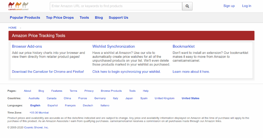This screenshot has width=263, height=138.
Task: Switch country to United Kingdom
Action: pyautogui.click(x=164, y=98)
